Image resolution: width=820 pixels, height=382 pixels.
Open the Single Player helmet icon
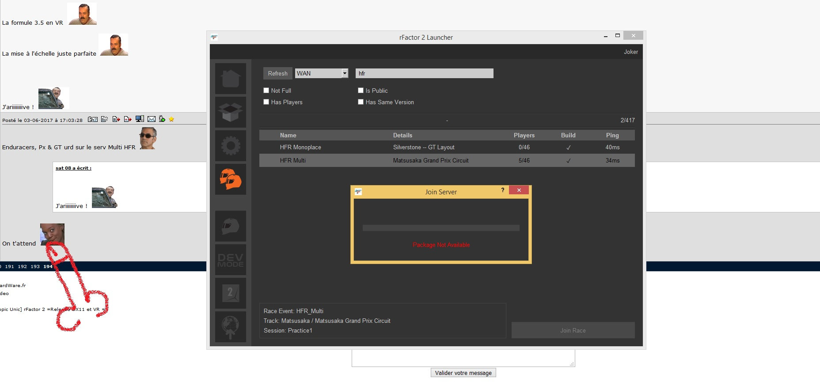pyautogui.click(x=231, y=226)
